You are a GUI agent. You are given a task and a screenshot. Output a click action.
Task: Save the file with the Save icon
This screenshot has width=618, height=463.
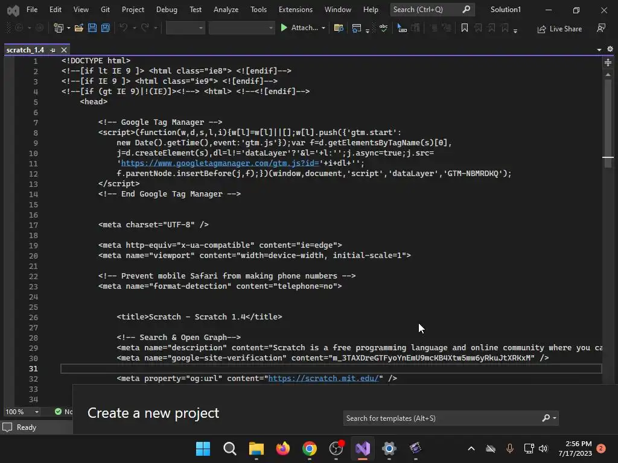point(92,28)
